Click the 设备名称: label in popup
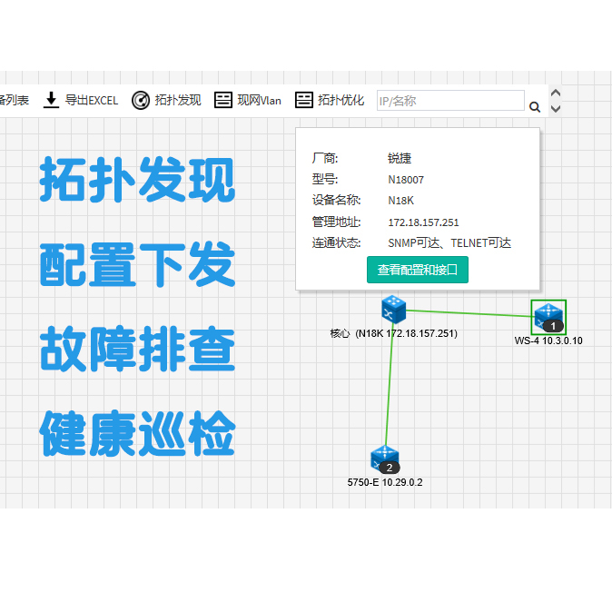 coord(336,201)
